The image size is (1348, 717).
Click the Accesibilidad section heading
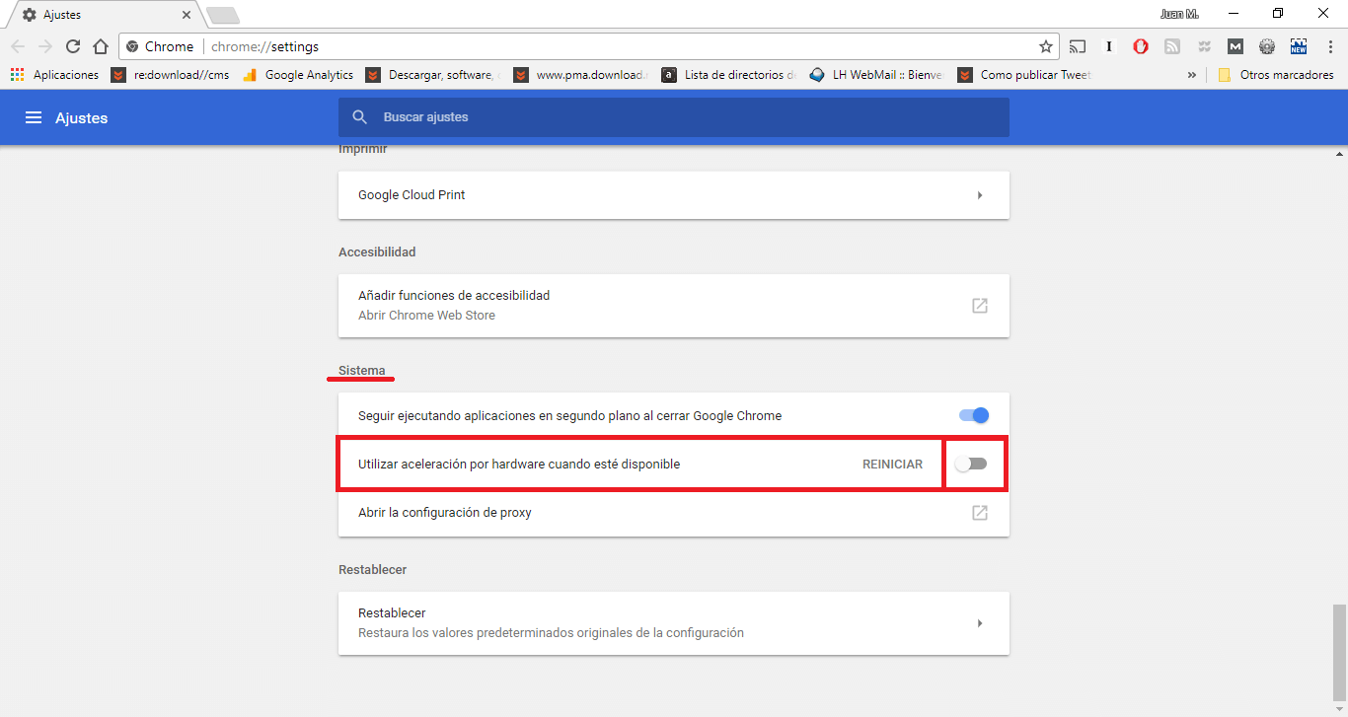pyautogui.click(x=377, y=252)
